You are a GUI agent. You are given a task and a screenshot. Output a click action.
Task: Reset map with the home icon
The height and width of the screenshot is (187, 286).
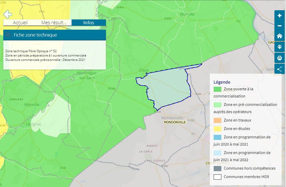coord(280,36)
